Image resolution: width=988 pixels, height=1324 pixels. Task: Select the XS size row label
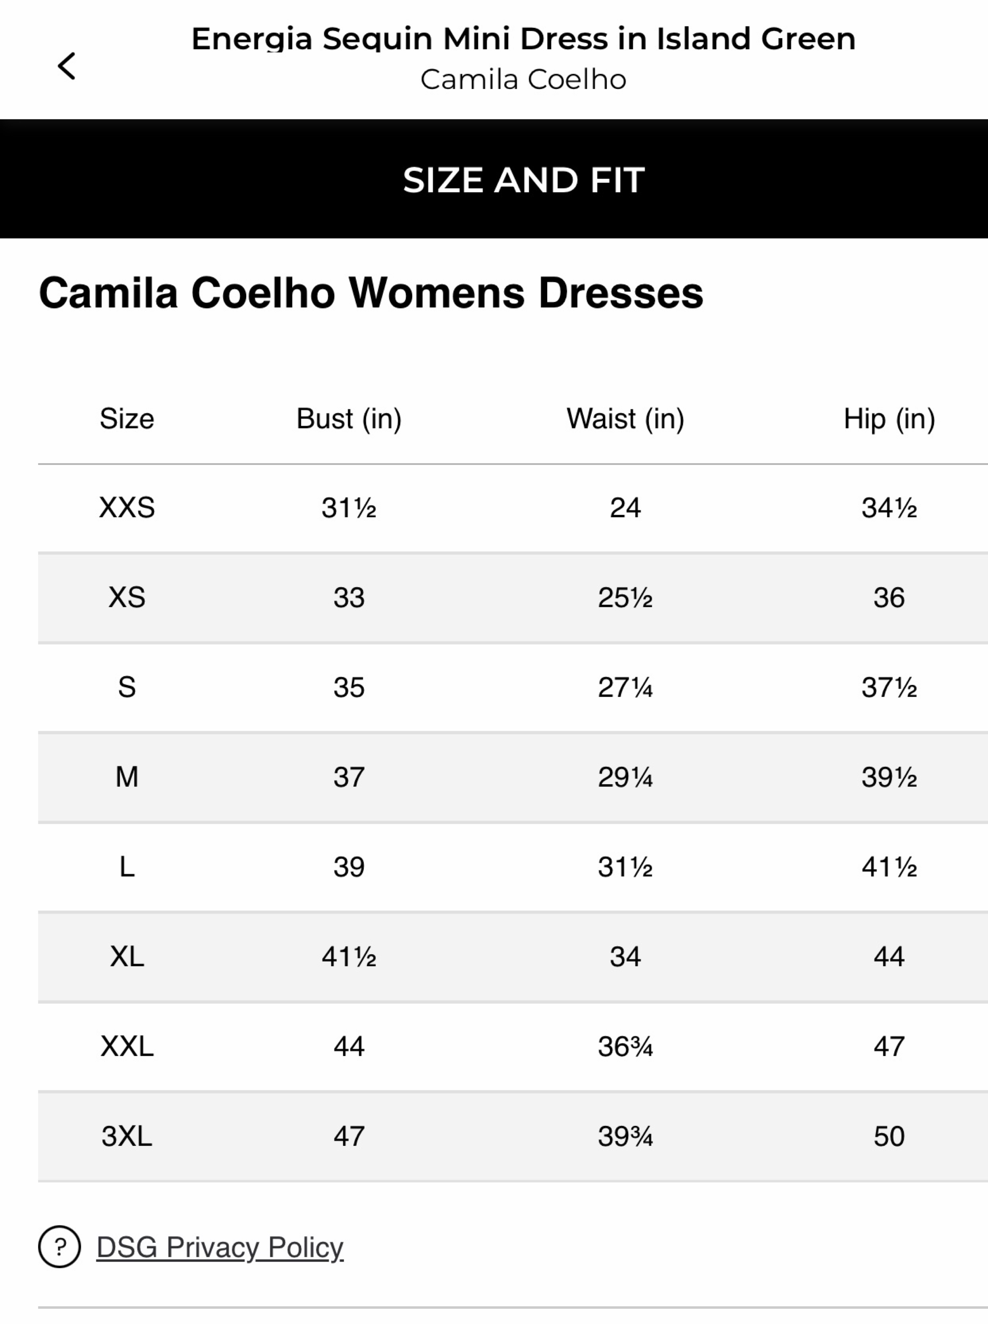click(x=127, y=597)
